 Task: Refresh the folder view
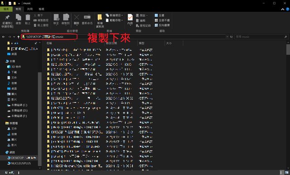pos(231,37)
